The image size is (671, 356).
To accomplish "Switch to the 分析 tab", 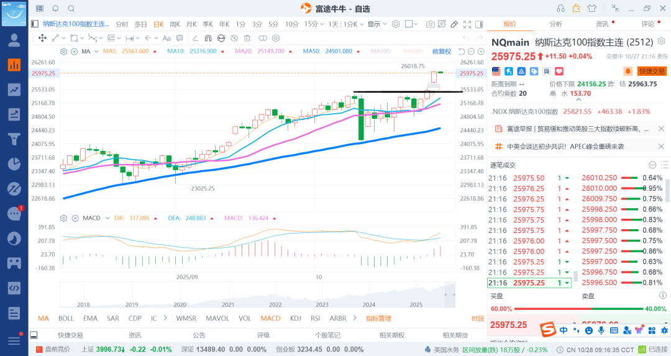I will tap(555, 24).
